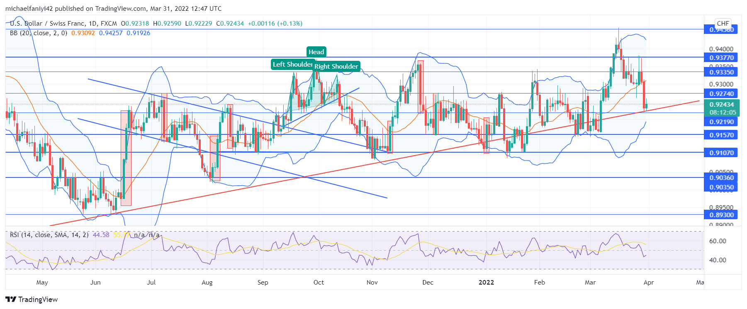747x309 pixels.
Task: Click the published-by header text at top
Action: coord(114,9)
